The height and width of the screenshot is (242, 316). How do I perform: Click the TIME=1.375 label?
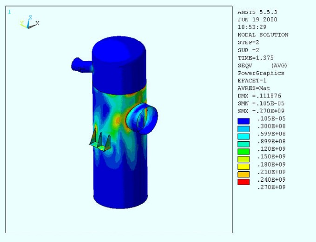tap(256, 58)
